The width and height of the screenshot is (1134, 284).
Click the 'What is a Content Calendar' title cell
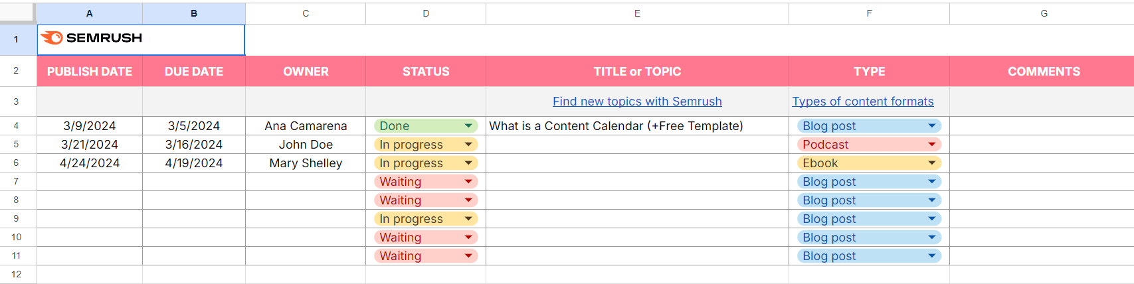(616, 126)
